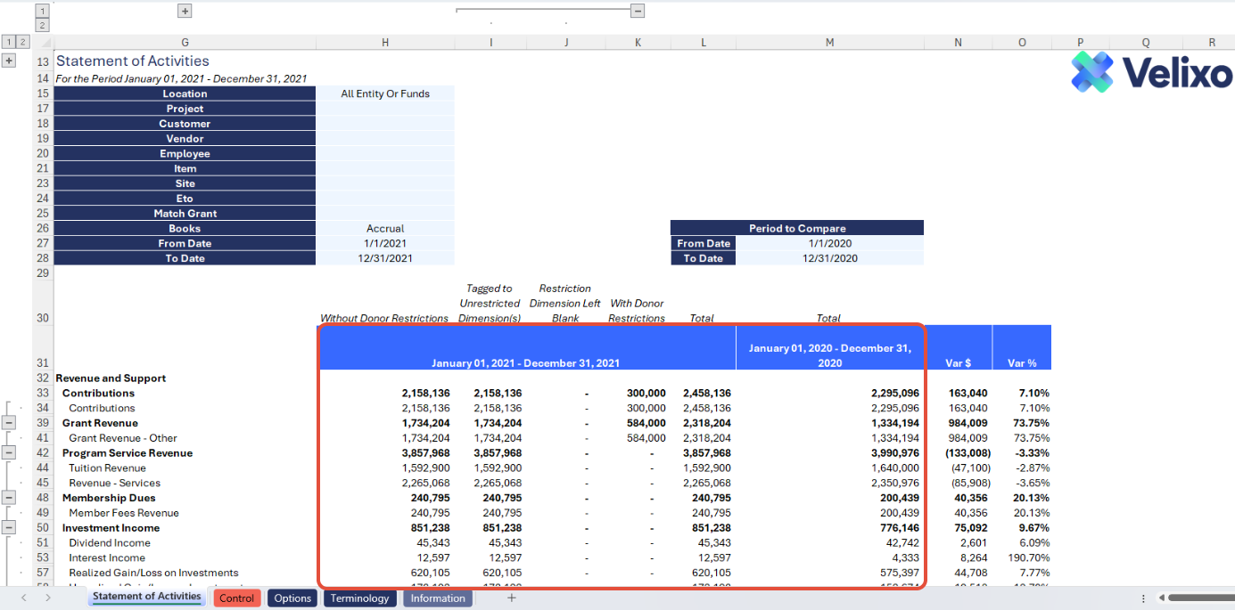
Task: Click compare From Date value 1/1/2020
Action: [x=830, y=243]
